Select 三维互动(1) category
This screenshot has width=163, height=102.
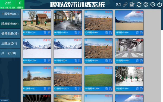(x=10, y=43)
